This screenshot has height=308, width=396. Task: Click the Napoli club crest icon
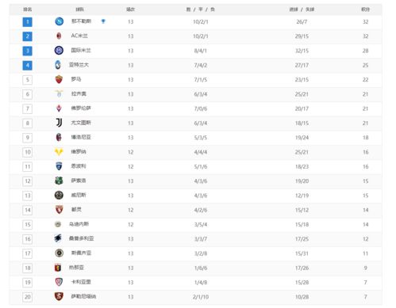[x=59, y=21]
